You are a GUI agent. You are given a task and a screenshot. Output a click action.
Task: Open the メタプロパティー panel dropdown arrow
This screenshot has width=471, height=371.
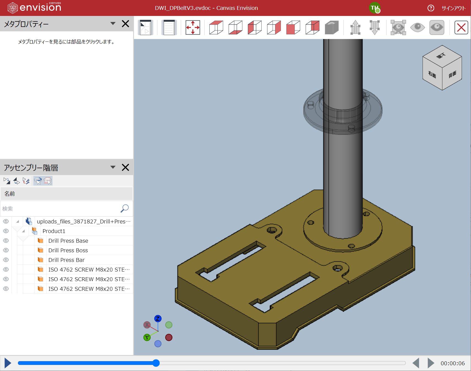pos(113,24)
